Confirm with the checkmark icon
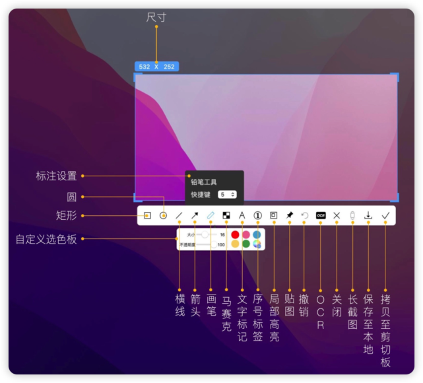Image resolution: width=423 pixels, height=383 pixels. [x=385, y=215]
